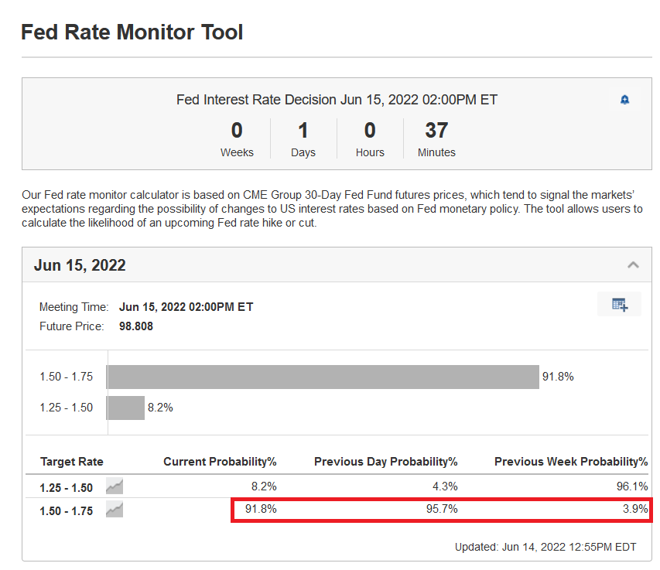Viewport: 660px width, 570px height.
Task: Click the 1.25 - 1.50 chart axis label
Action: pos(66,408)
